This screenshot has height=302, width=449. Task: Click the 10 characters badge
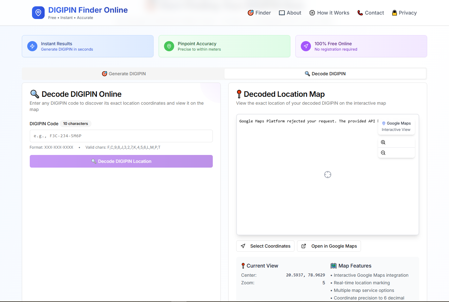point(75,124)
